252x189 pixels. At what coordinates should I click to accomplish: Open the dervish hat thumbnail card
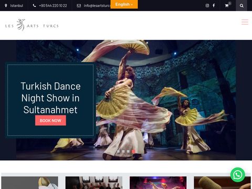click(x=30, y=183)
